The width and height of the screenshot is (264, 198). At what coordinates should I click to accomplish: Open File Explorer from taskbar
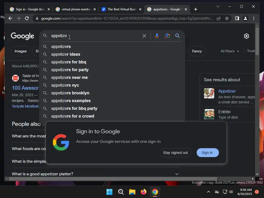[x=132, y=192]
